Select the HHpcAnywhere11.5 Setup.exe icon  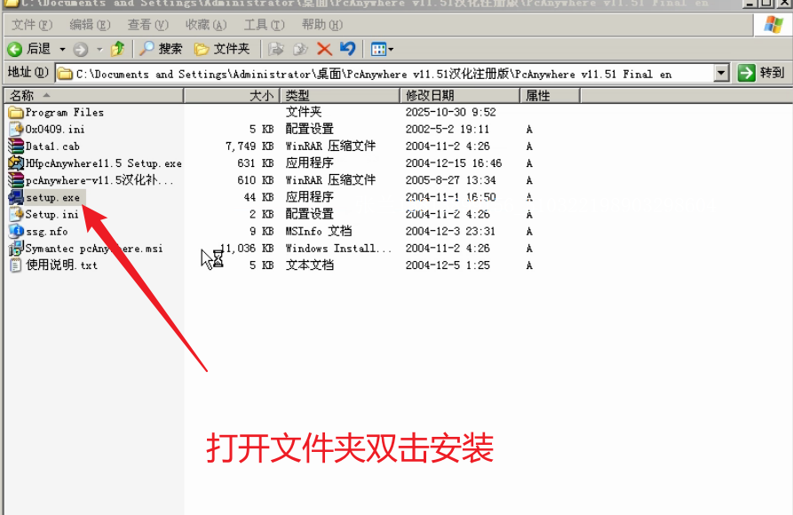pos(16,162)
